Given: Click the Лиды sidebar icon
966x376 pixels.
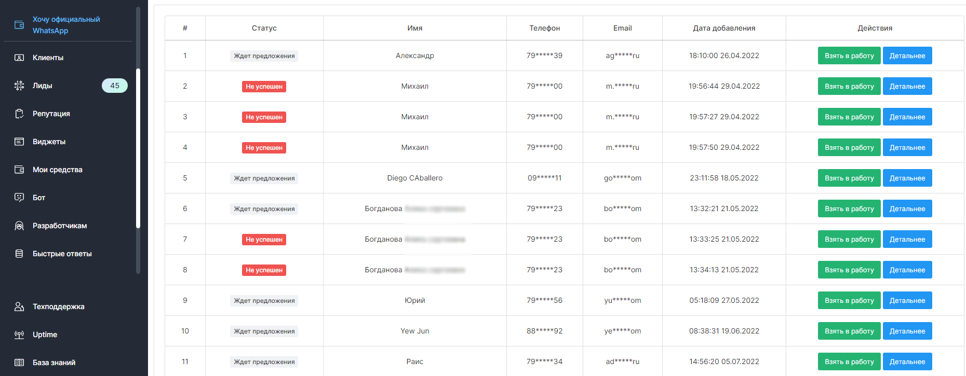Looking at the screenshot, I should (19, 86).
